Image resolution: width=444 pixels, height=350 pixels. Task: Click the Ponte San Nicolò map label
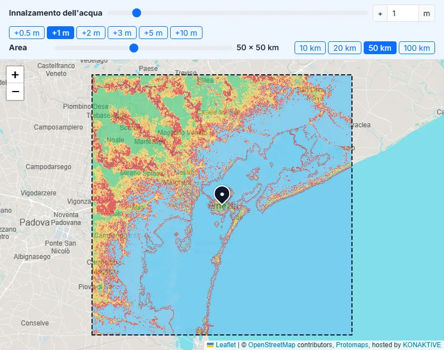point(60,247)
